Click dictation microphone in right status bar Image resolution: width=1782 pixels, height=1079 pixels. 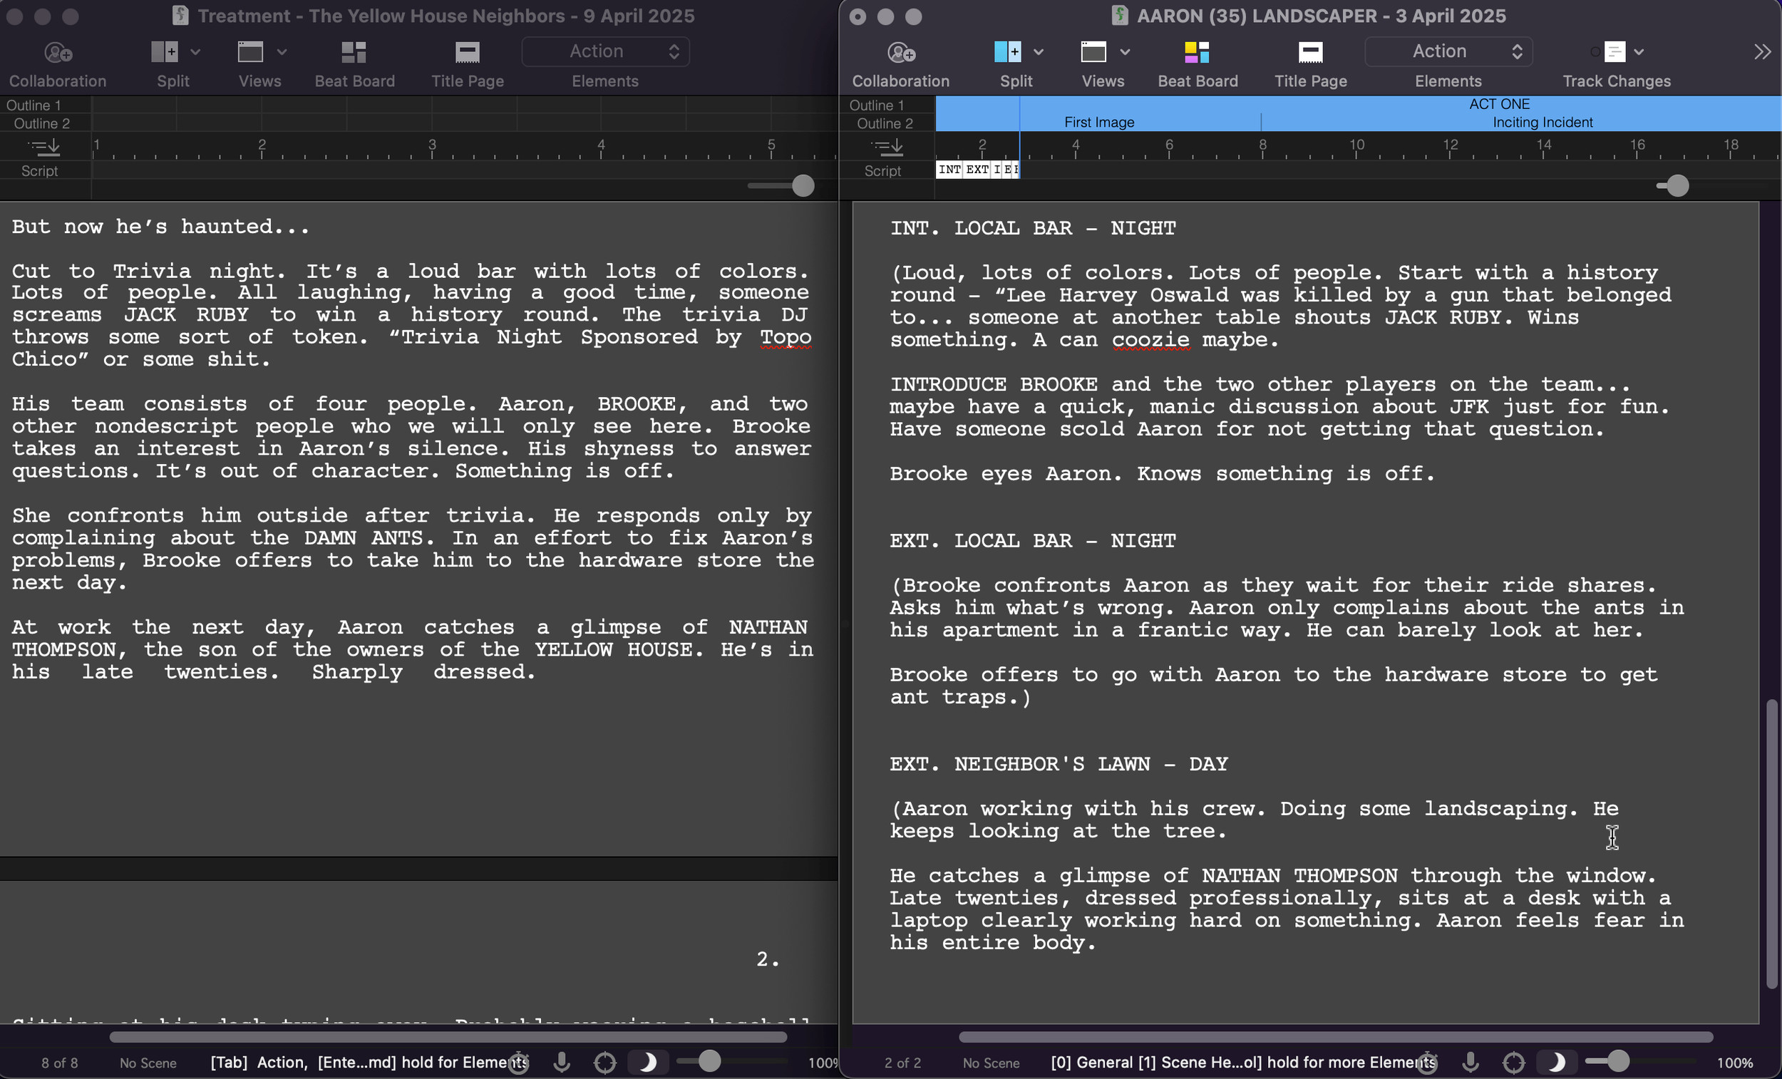click(1471, 1062)
